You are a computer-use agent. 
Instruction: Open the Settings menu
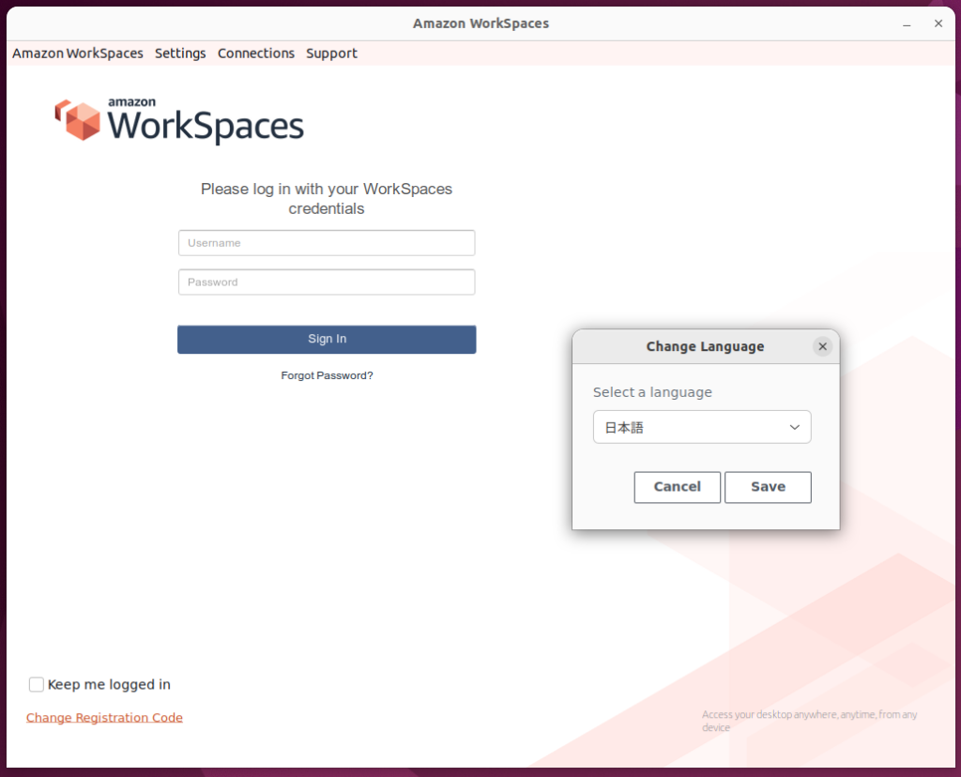[180, 53]
